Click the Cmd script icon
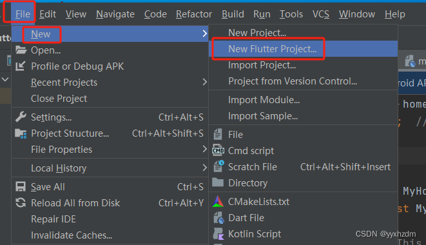Screen dimensions: 426x245 coord(218,150)
